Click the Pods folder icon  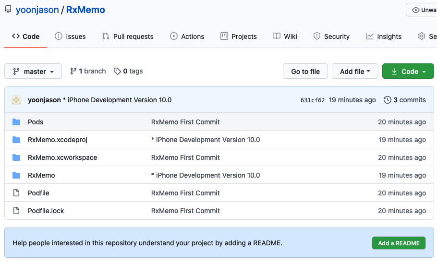tap(17, 122)
